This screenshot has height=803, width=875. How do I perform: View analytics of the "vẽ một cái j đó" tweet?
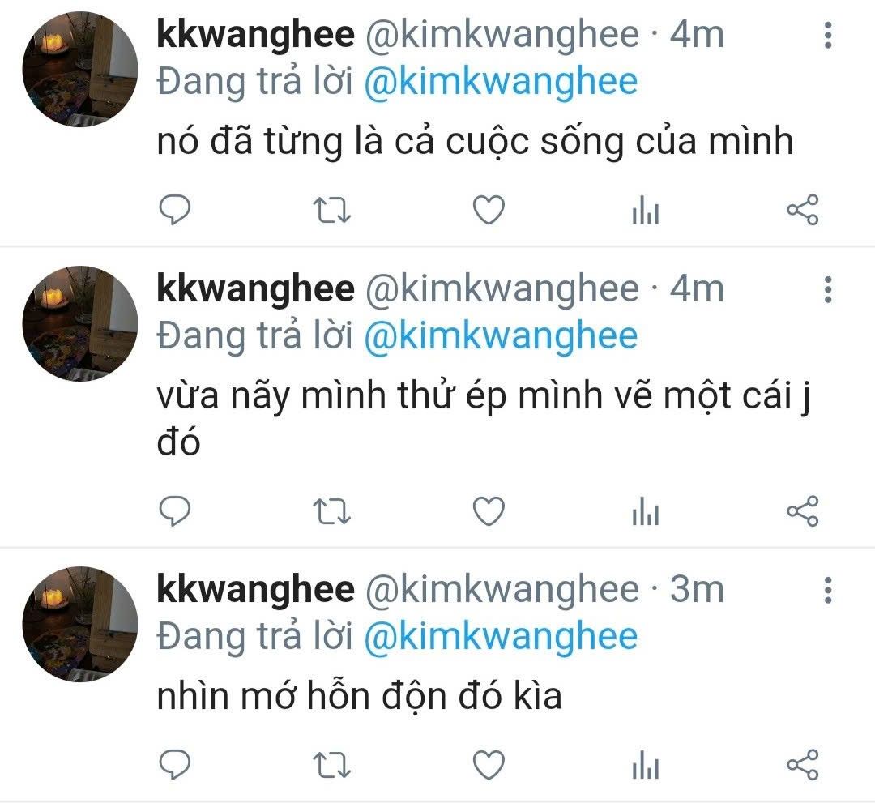click(x=646, y=511)
